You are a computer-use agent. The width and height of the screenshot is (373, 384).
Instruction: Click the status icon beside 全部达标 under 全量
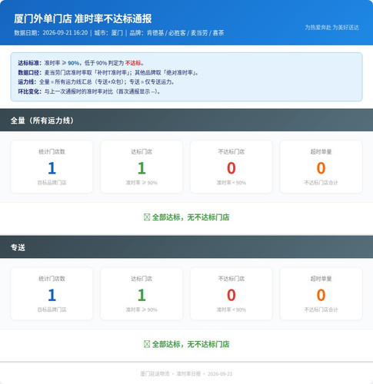(147, 217)
